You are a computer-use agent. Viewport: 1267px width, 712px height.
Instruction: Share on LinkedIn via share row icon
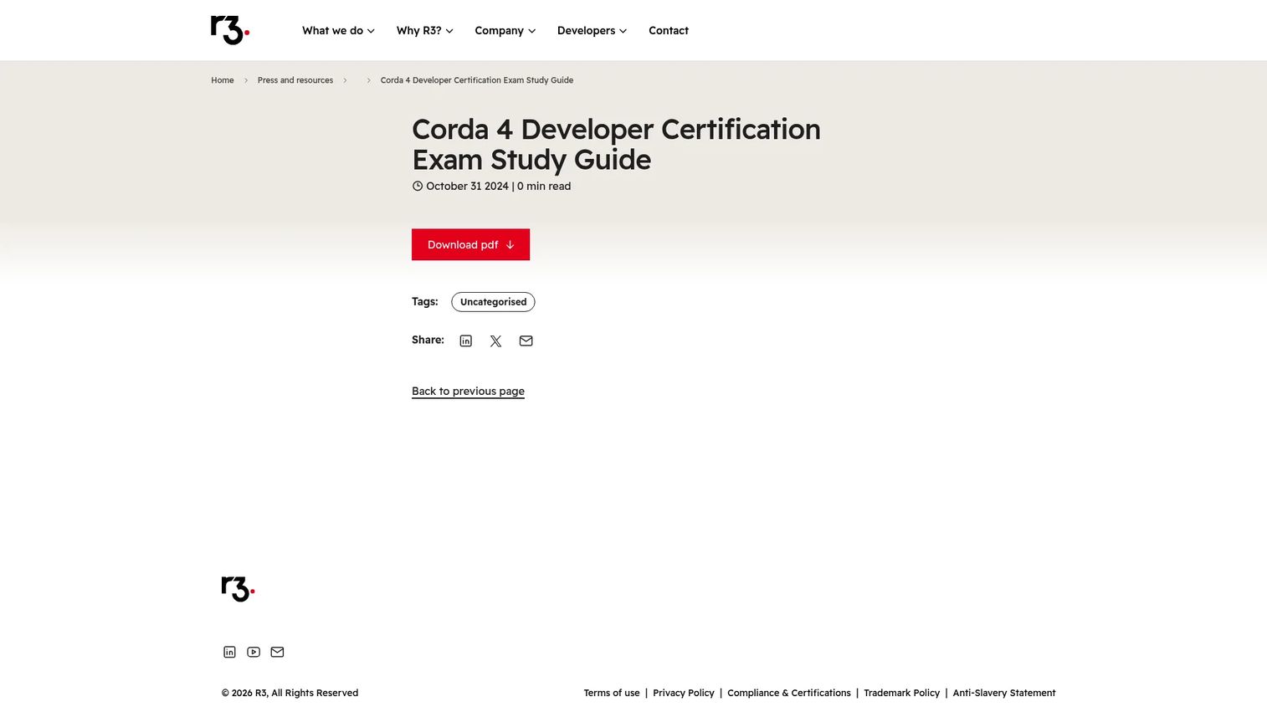pyautogui.click(x=466, y=341)
